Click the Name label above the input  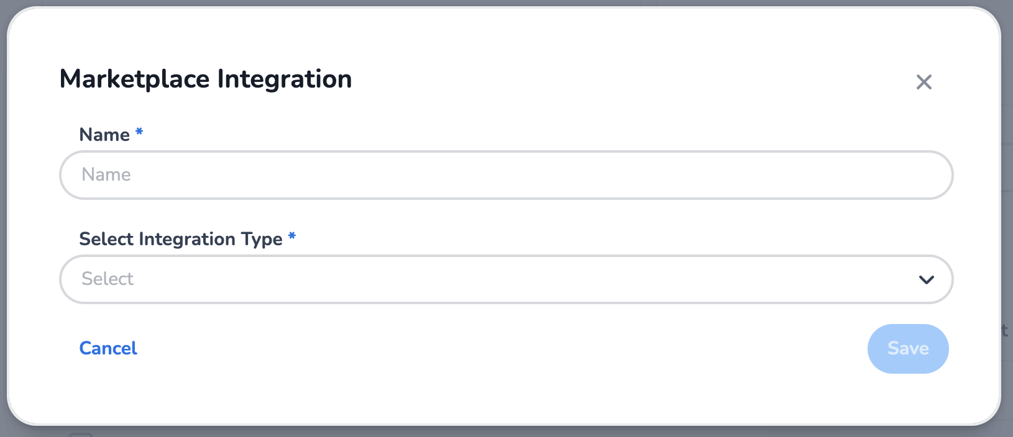point(103,134)
